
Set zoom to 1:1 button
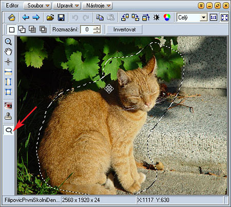(214, 18)
